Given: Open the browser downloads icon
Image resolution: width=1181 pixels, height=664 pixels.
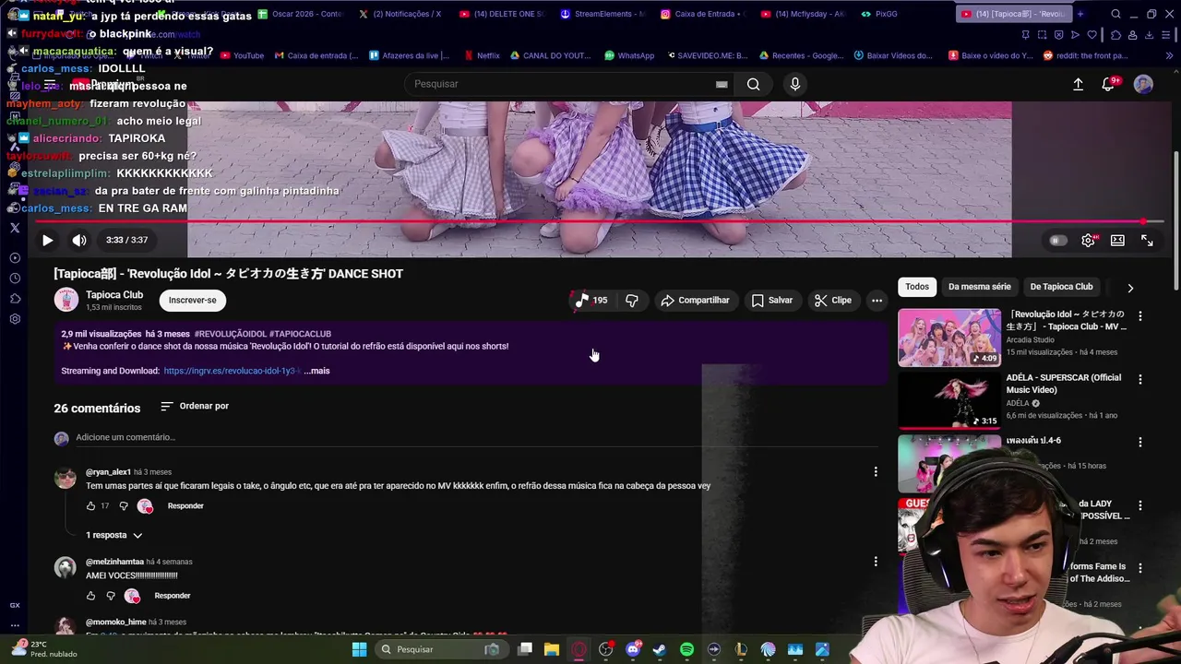Looking at the screenshot, I should tap(1150, 35).
